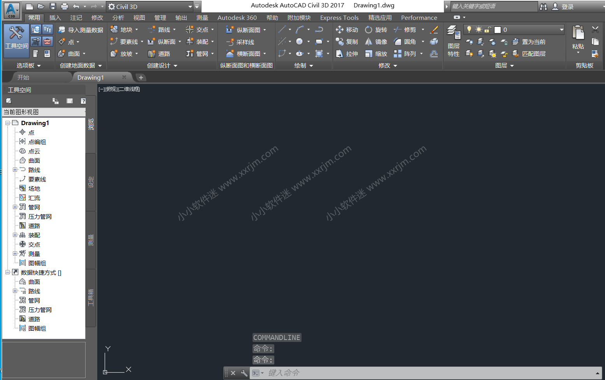The image size is (605, 380).
Task: Click the [二维线框] visual style control
Action: click(129, 89)
